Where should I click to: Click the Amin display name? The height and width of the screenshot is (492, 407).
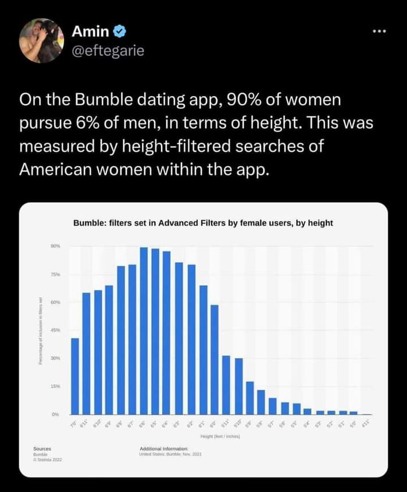click(x=90, y=32)
